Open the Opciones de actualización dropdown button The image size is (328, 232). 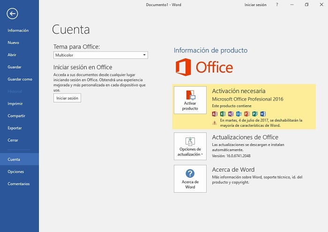coord(190,146)
